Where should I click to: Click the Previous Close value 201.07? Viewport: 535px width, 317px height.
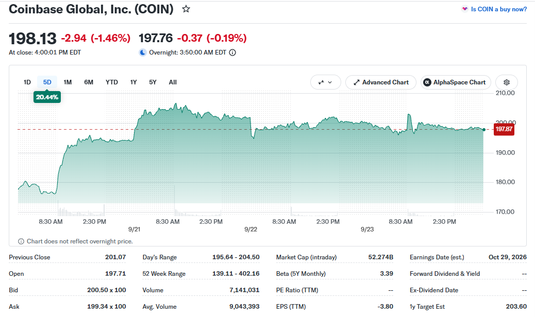tap(115, 257)
